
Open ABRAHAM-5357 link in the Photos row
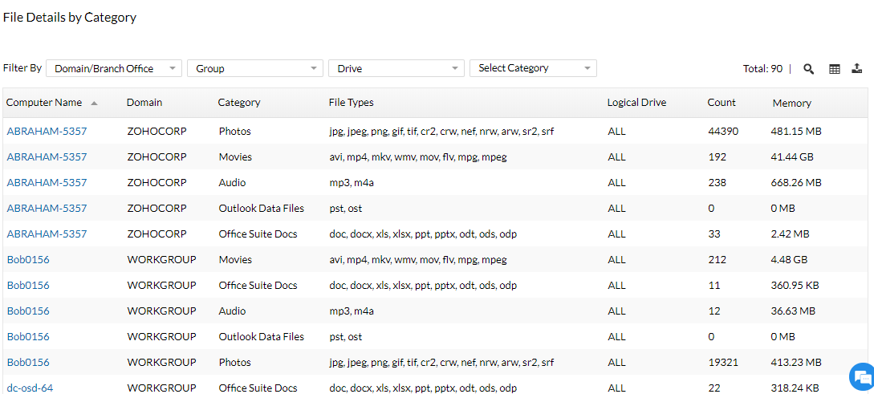(47, 131)
